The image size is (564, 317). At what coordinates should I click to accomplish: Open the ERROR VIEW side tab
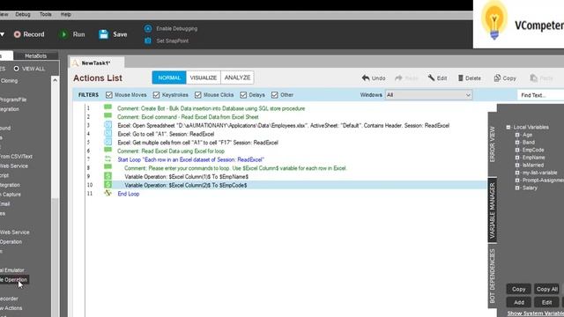(493, 144)
